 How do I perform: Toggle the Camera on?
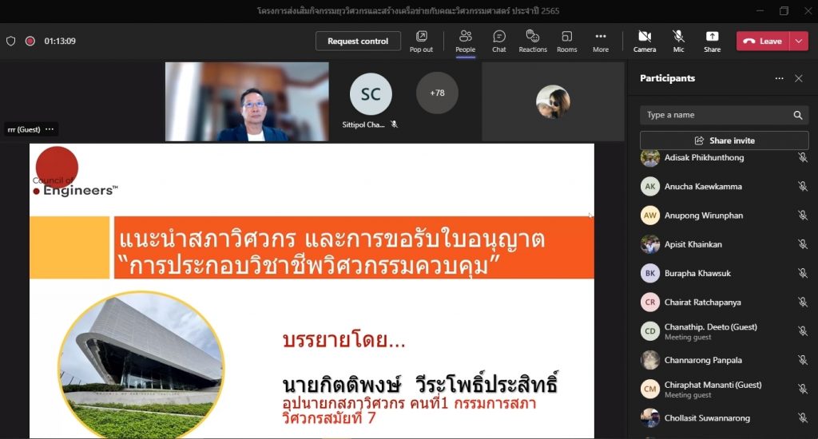point(645,41)
